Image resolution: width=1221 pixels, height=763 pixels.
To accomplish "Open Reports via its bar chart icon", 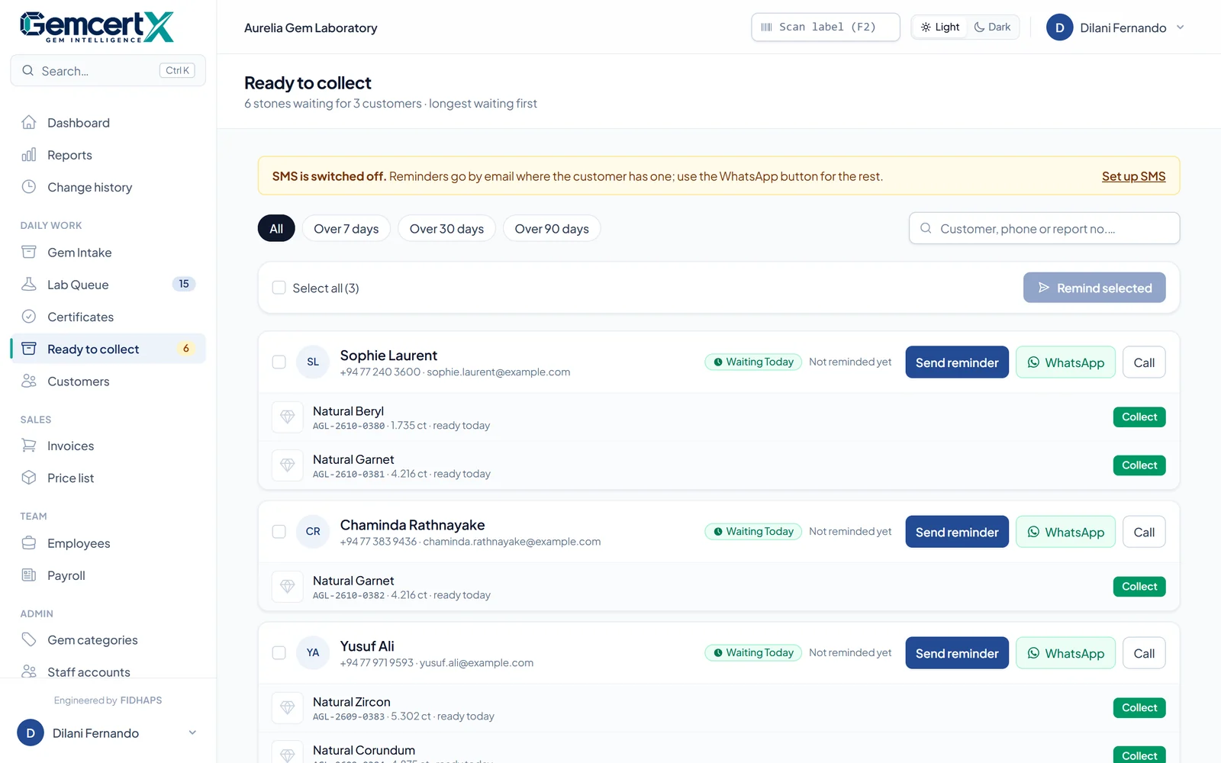I will [29, 155].
